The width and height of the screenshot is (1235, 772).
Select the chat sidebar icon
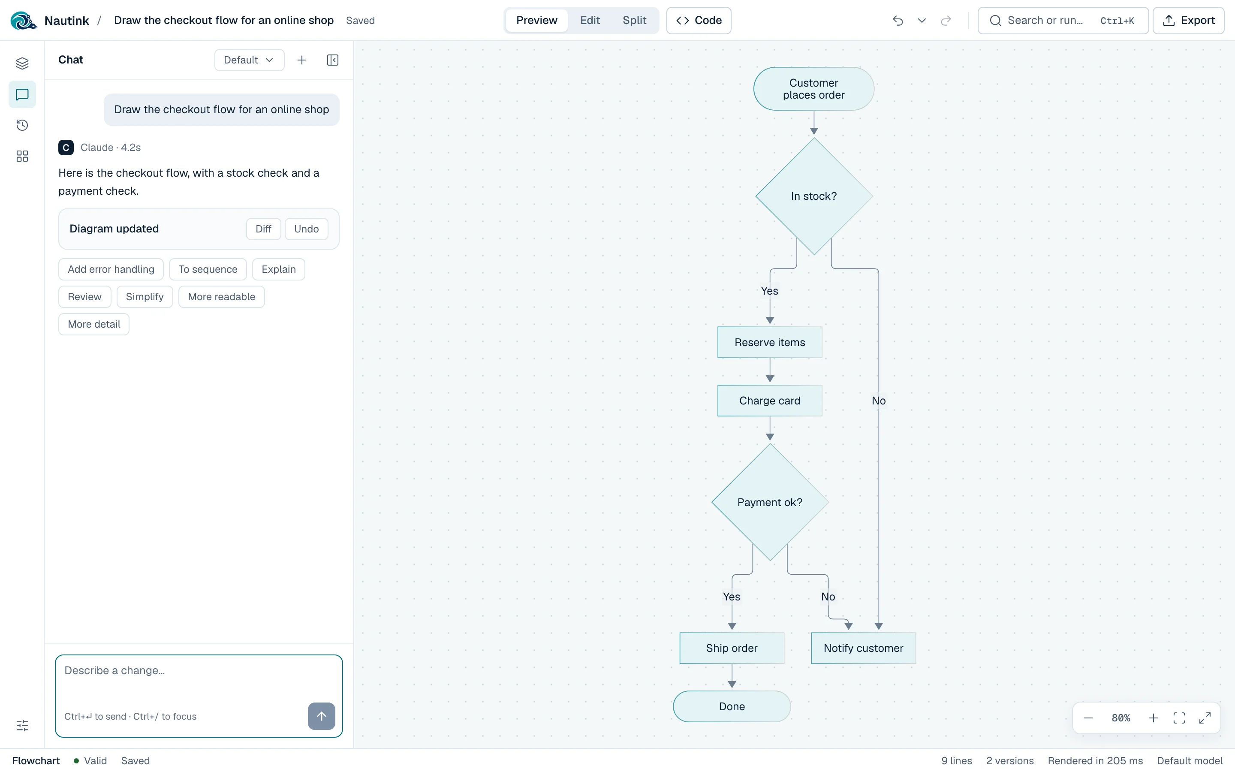click(x=22, y=94)
